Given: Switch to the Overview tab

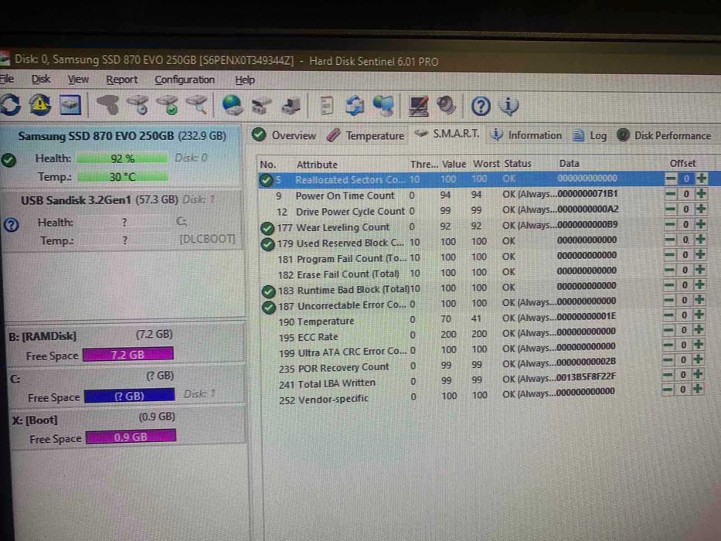Looking at the screenshot, I should [x=284, y=135].
